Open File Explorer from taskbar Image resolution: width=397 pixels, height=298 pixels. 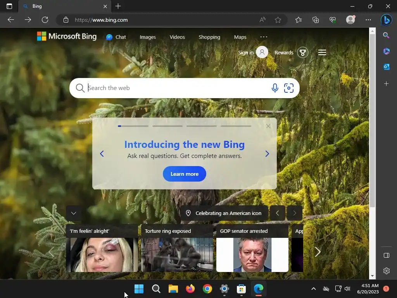173,289
